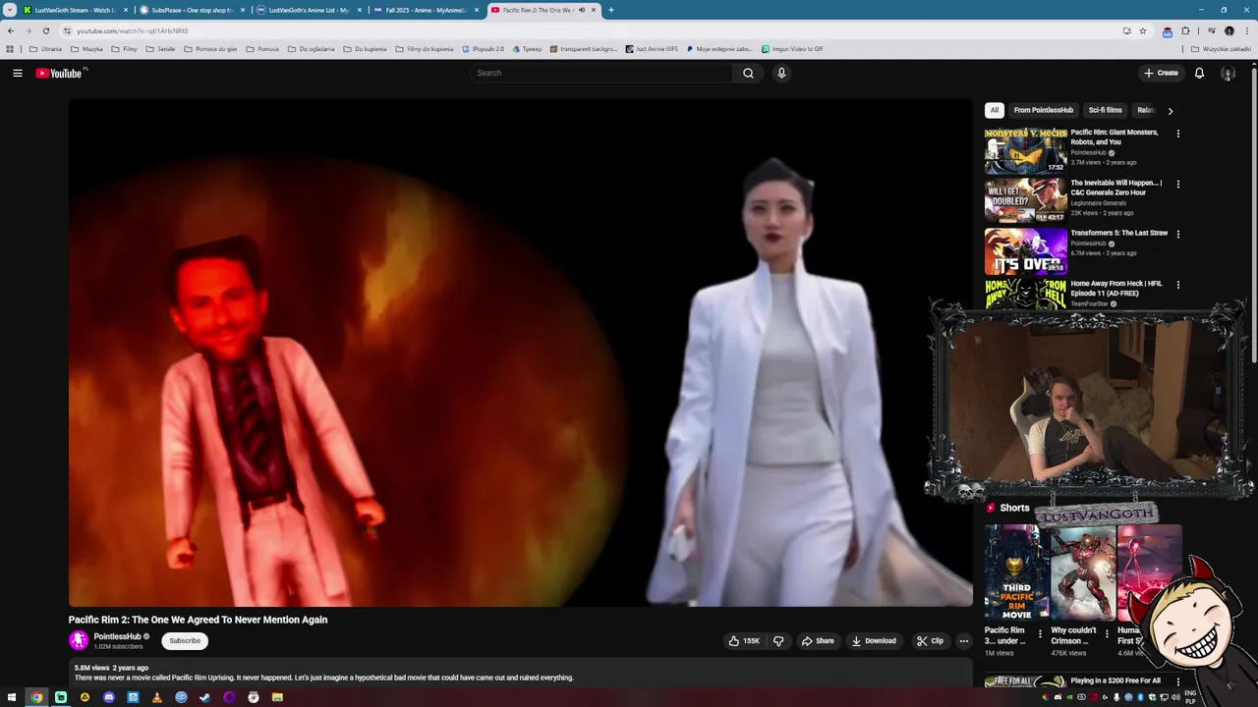Switch to the Fall 2025 Anime tab
The image size is (1258, 707).
(x=426, y=10)
